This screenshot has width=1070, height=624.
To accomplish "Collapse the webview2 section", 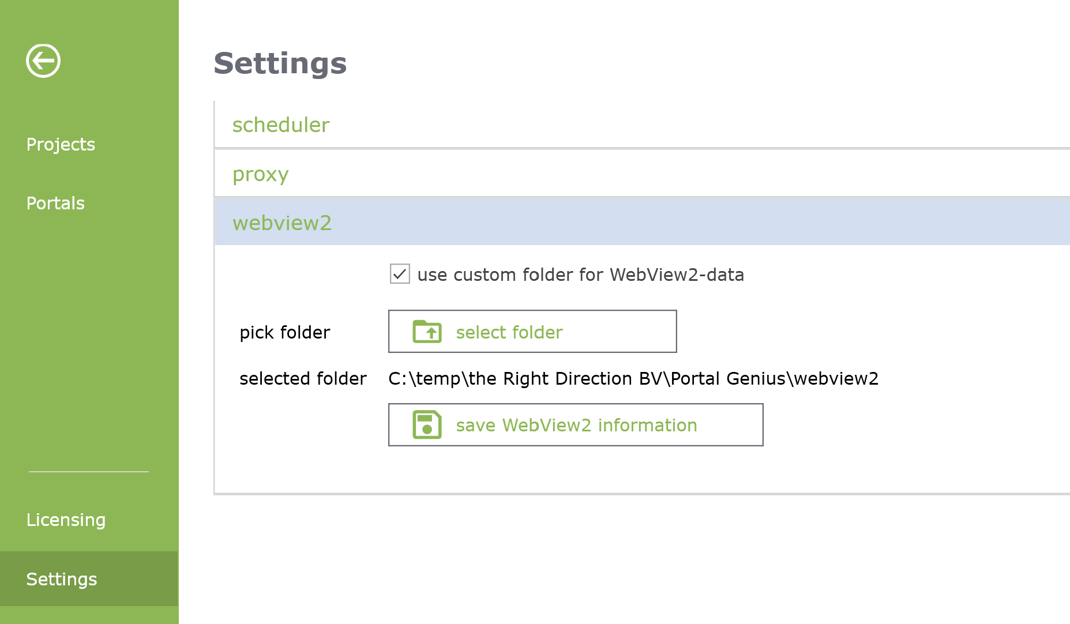I will (x=642, y=222).
